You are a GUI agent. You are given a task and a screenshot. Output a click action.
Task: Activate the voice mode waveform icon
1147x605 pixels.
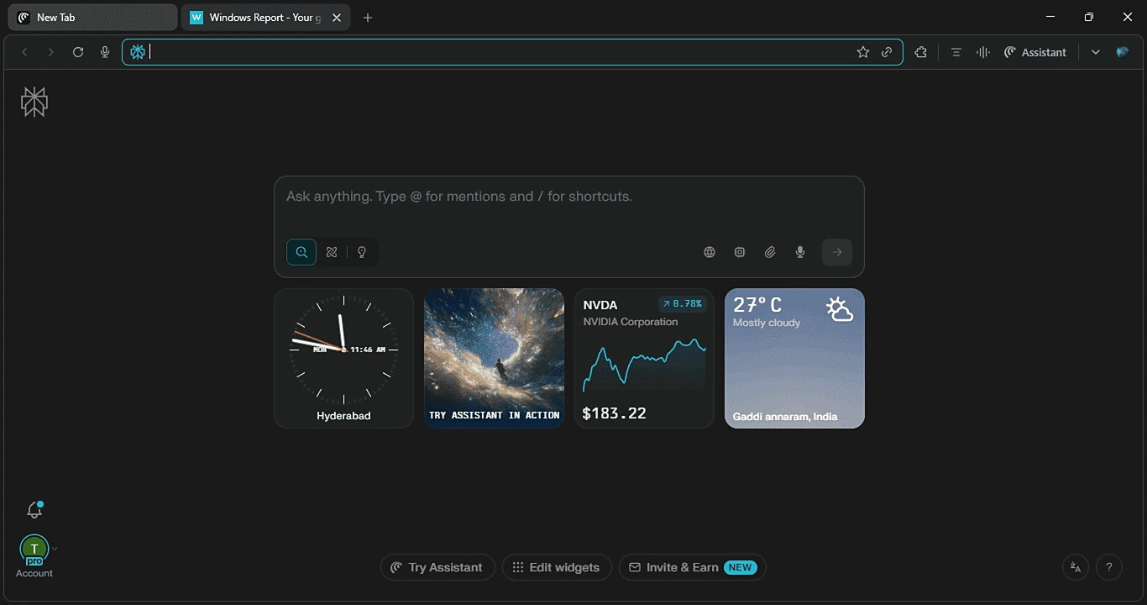click(x=982, y=52)
